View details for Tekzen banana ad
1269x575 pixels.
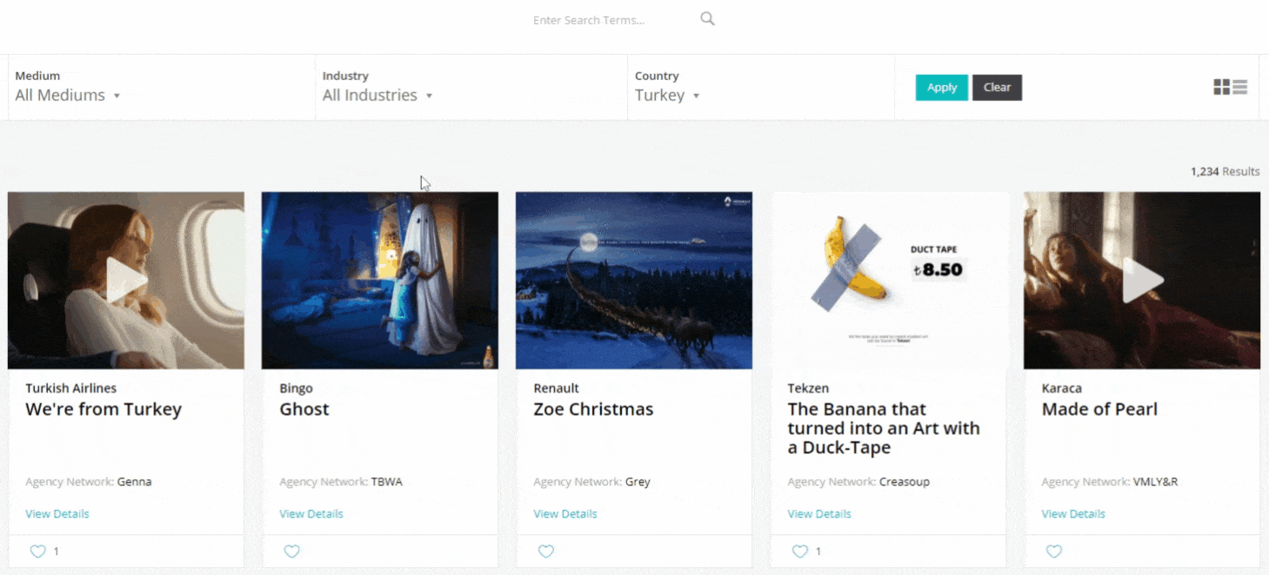pyautogui.click(x=819, y=513)
